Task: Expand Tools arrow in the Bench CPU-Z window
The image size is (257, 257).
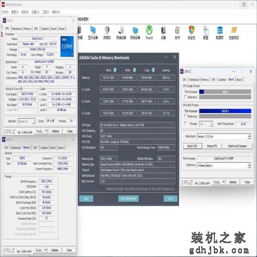Action: click(x=224, y=182)
